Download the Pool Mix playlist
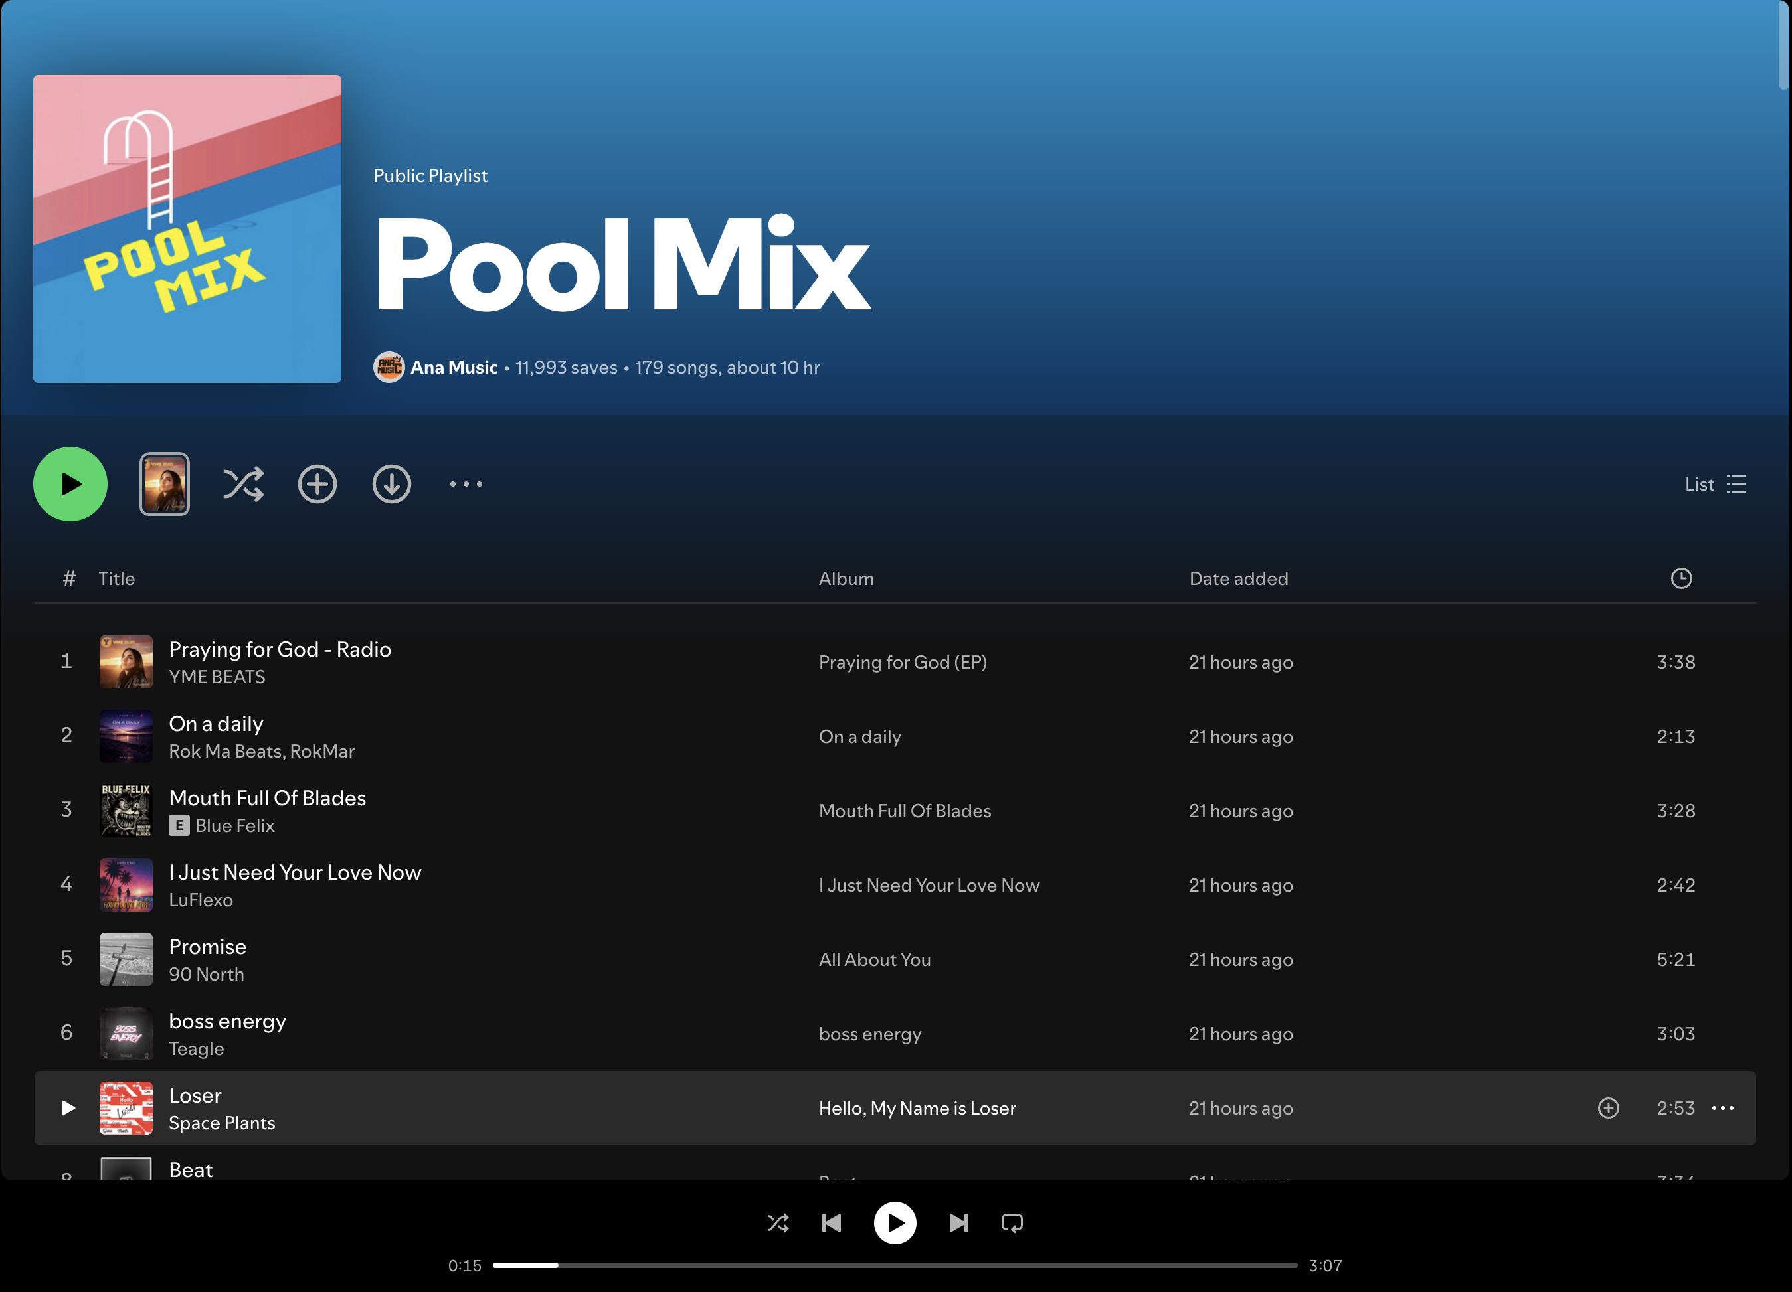Screen dimensions: 1792x1292 click(392, 484)
